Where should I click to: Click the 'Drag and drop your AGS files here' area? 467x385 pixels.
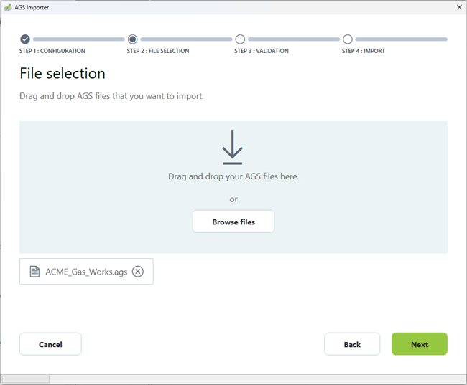point(233,176)
